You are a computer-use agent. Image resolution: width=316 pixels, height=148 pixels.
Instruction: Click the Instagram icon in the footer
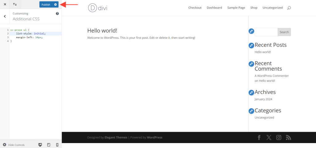279,138
